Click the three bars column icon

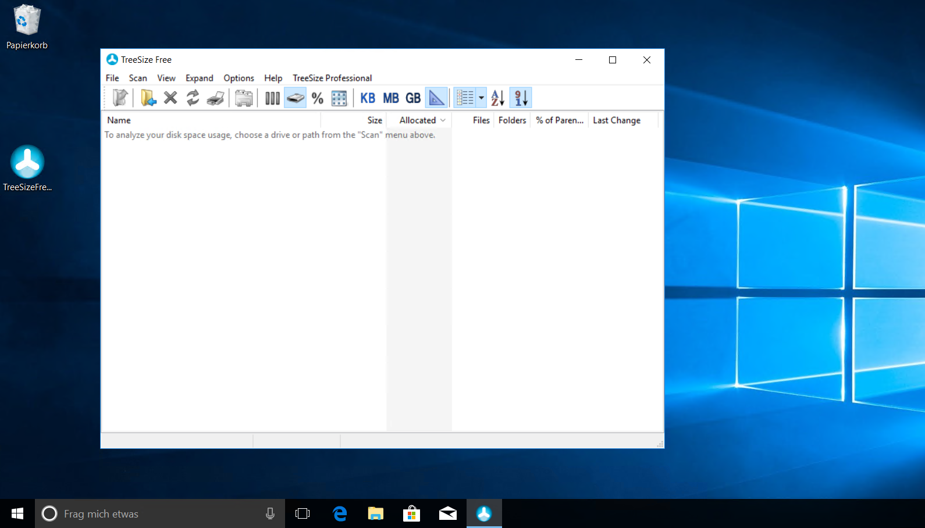tap(272, 98)
